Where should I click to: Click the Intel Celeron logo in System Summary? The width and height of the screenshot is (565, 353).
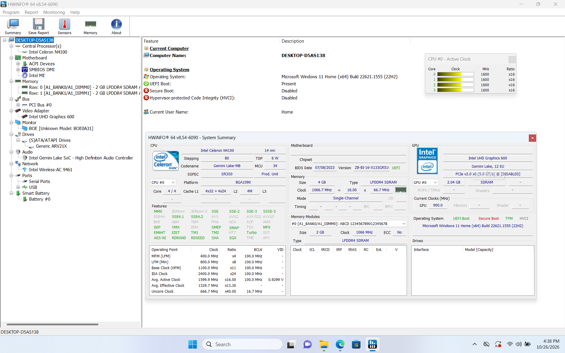pos(166,161)
